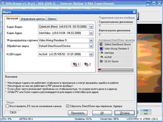Image resolution: width=163 pixels, height=122 pixels.
Task: Enable Восстановить DS после изменения канала checkbox
Action: click(7, 106)
